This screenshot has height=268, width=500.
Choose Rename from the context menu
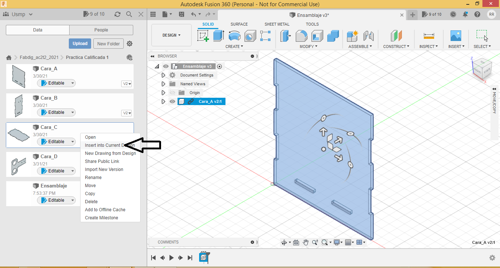pyautogui.click(x=93, y=178)
